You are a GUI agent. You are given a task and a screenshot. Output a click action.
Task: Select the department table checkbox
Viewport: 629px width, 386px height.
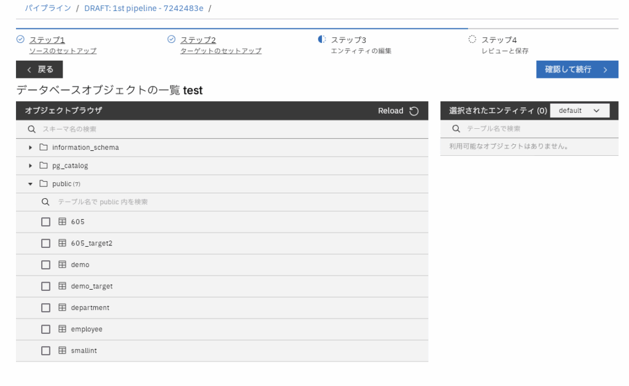point(45,308)
